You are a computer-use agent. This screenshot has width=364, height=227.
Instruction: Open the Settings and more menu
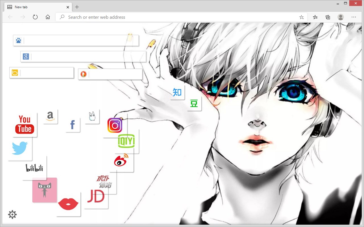pos(354,17)
